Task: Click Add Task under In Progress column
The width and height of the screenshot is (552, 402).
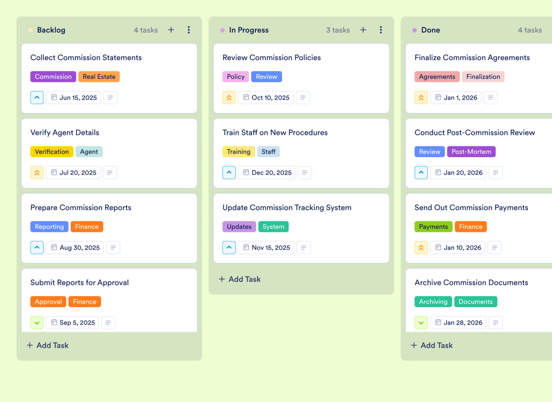Action: [x=239, y=279]
